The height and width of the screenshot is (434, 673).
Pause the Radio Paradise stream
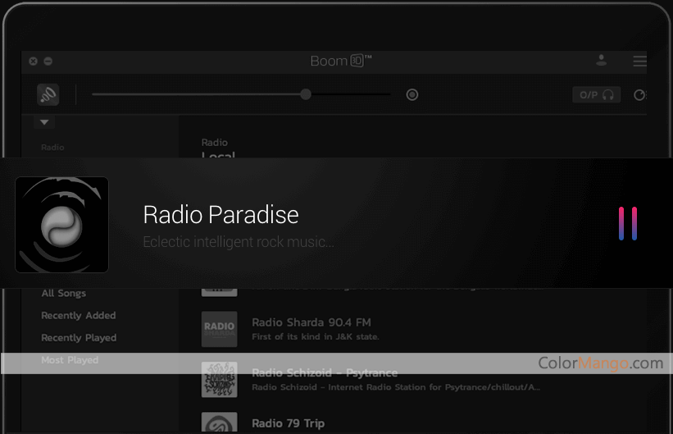[x=628, y=224]
